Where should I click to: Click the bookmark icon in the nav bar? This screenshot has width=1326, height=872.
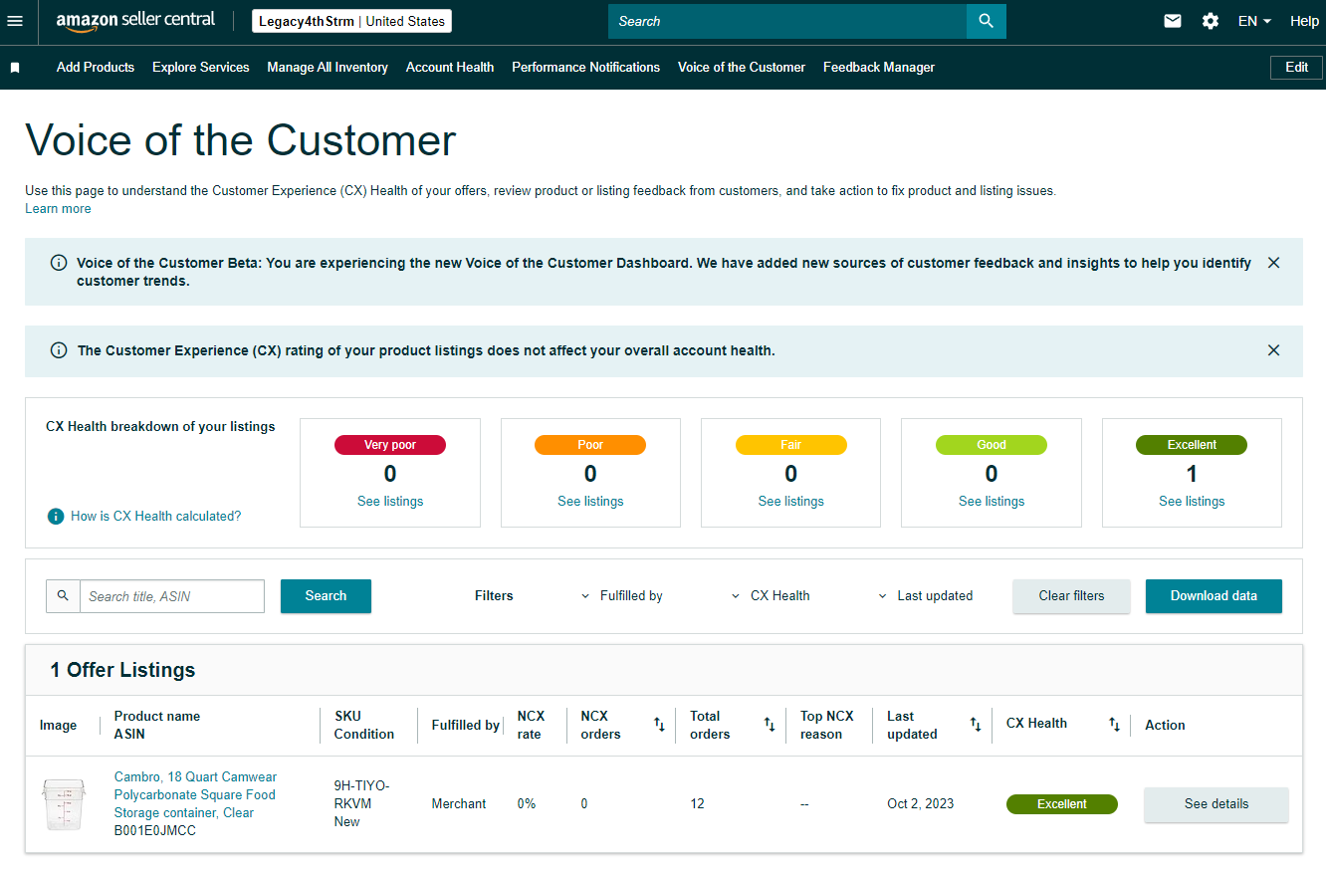[15, 68]
